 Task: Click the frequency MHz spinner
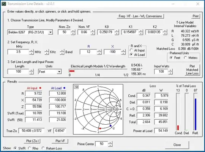(32, 52)
